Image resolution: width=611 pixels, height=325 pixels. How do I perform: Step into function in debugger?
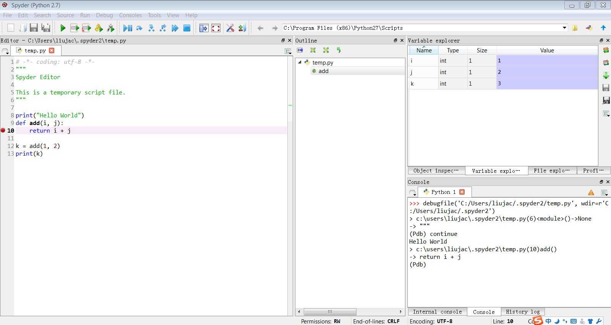(x=151, y=28)
